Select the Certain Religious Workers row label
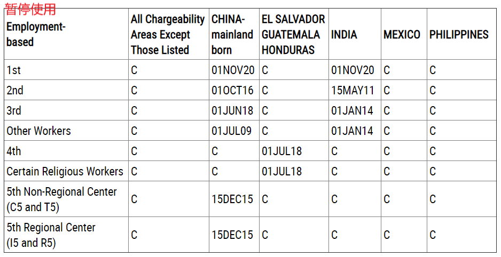The width and height of the screenshot is (501, 257). point(65,172)
